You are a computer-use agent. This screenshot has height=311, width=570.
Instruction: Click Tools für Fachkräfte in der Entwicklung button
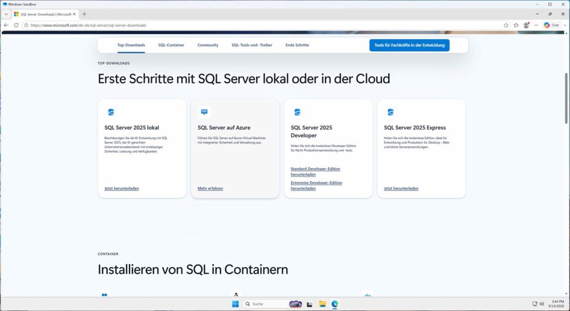point(409,45)
